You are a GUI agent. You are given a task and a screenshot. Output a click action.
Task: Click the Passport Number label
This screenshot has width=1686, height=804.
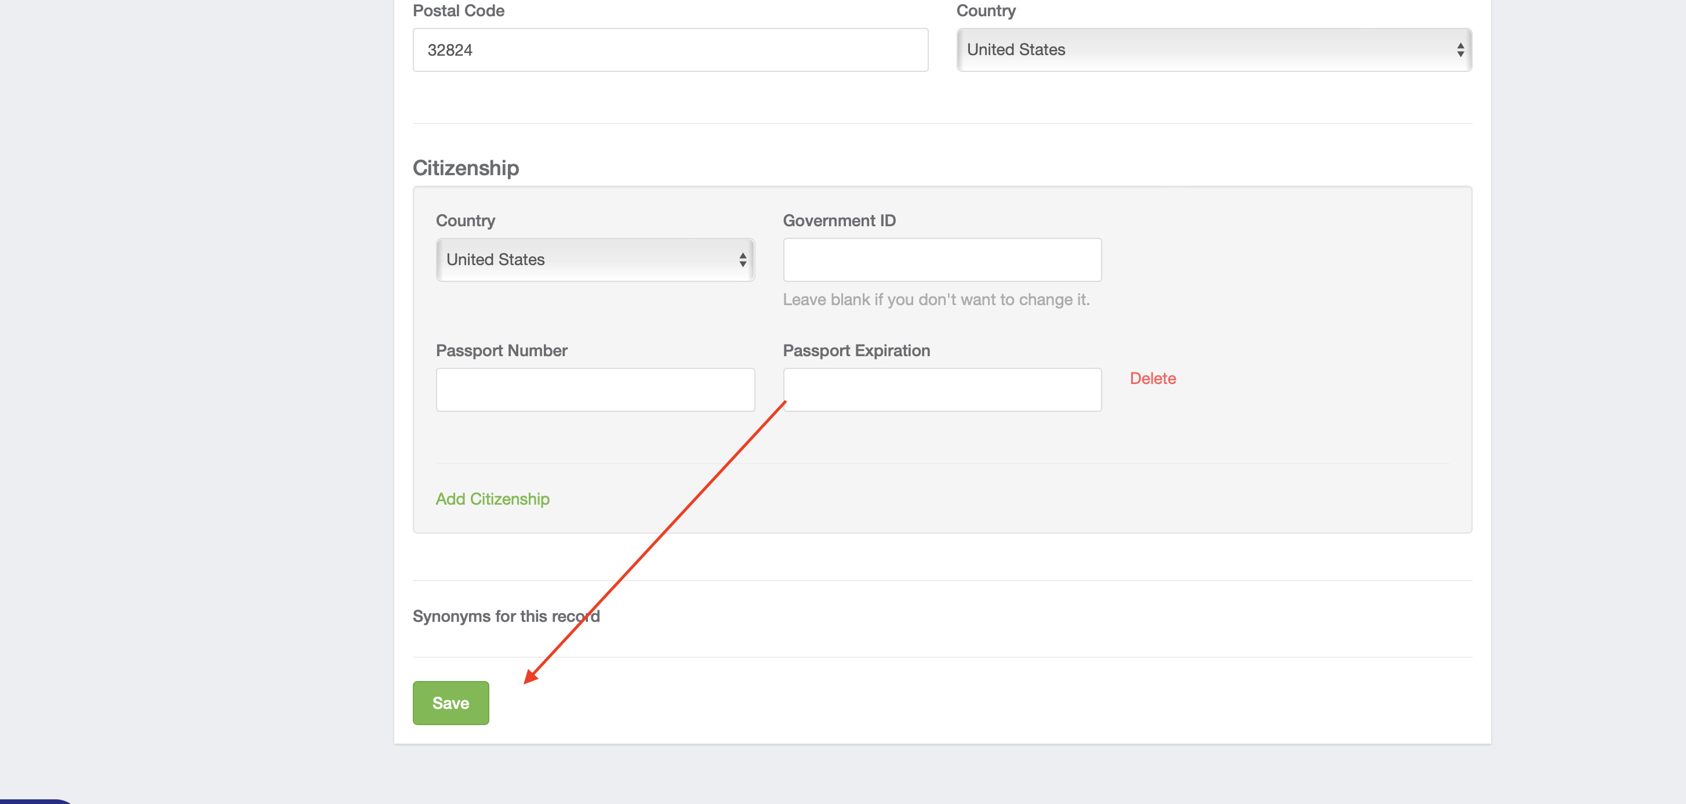(502, 350)
